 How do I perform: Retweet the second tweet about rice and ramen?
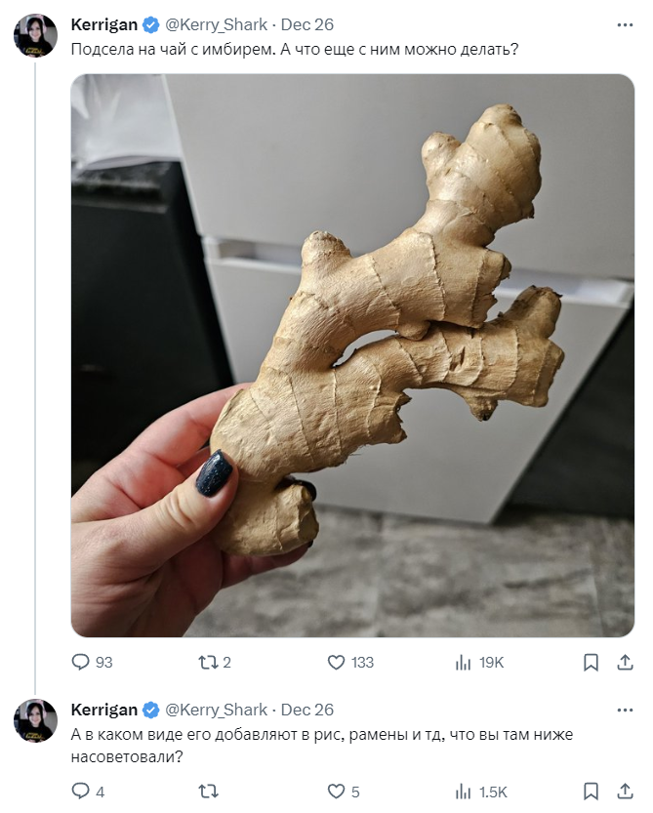click(x=209, y=792)
